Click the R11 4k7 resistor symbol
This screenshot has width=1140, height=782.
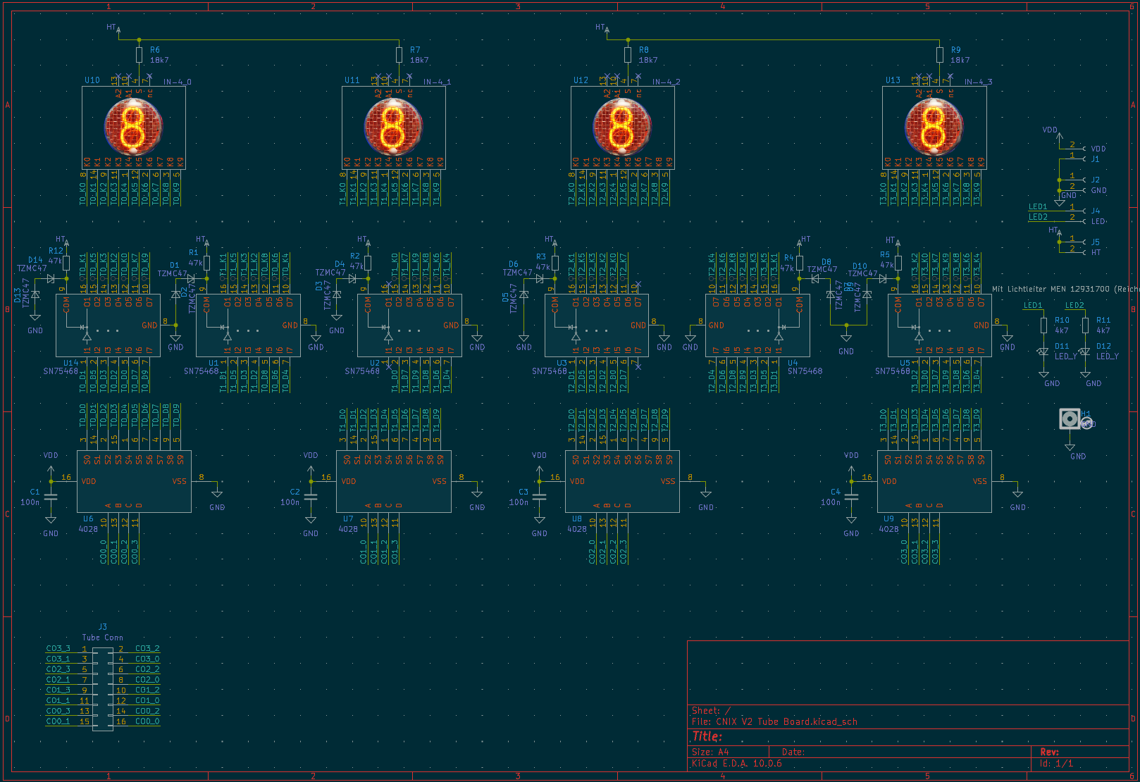pyautogui.click(x=1085, y=325)
